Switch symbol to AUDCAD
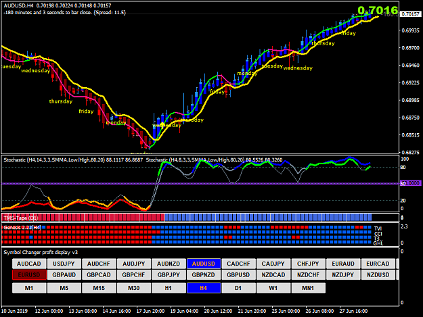 pos(29,264)
